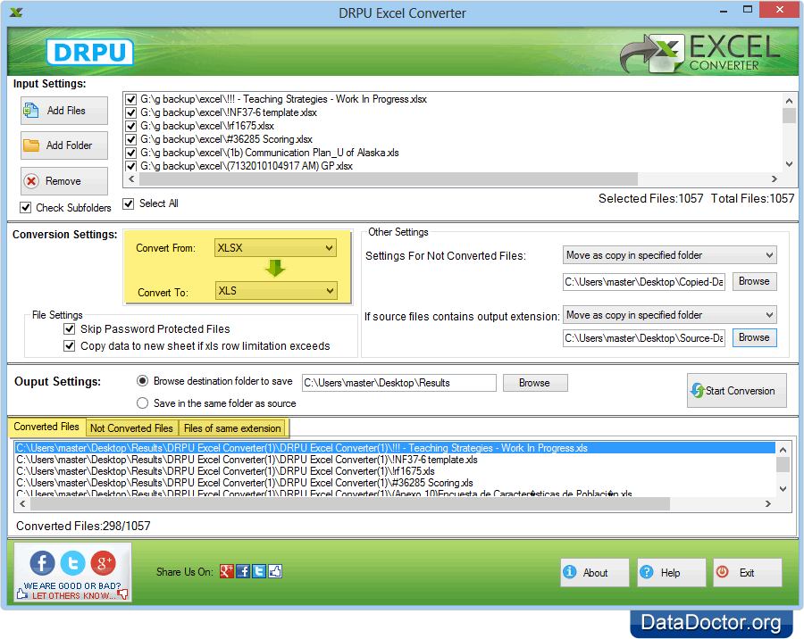Click the DRPU logo in banner

coord(89,52)
